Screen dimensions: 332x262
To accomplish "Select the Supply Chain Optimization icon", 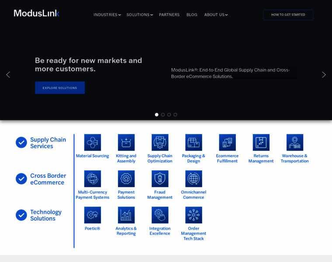I will 160,142.
